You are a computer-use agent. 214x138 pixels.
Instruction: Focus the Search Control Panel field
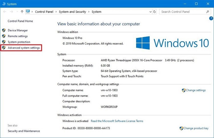pos(182,12)
